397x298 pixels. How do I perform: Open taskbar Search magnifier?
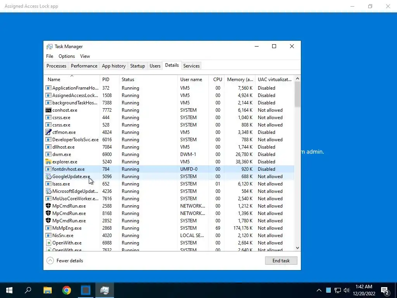(28, 290)
